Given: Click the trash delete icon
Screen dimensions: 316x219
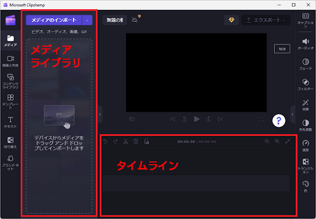Looking at the screenshot, I should coord(136,142).
